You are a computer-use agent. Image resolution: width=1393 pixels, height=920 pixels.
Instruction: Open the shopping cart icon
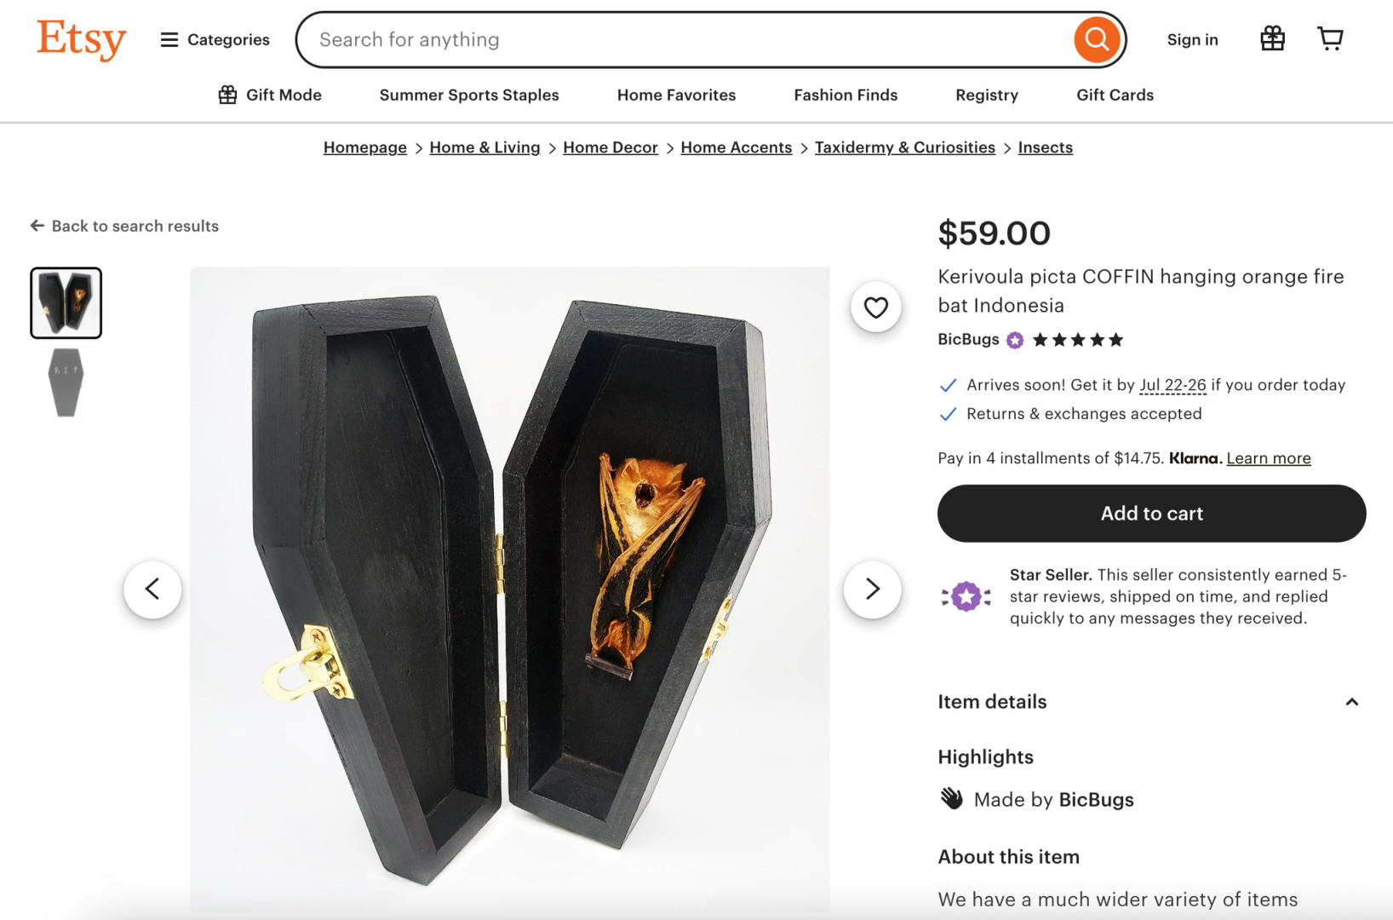pyautogui.click(x=1330, y=37)
